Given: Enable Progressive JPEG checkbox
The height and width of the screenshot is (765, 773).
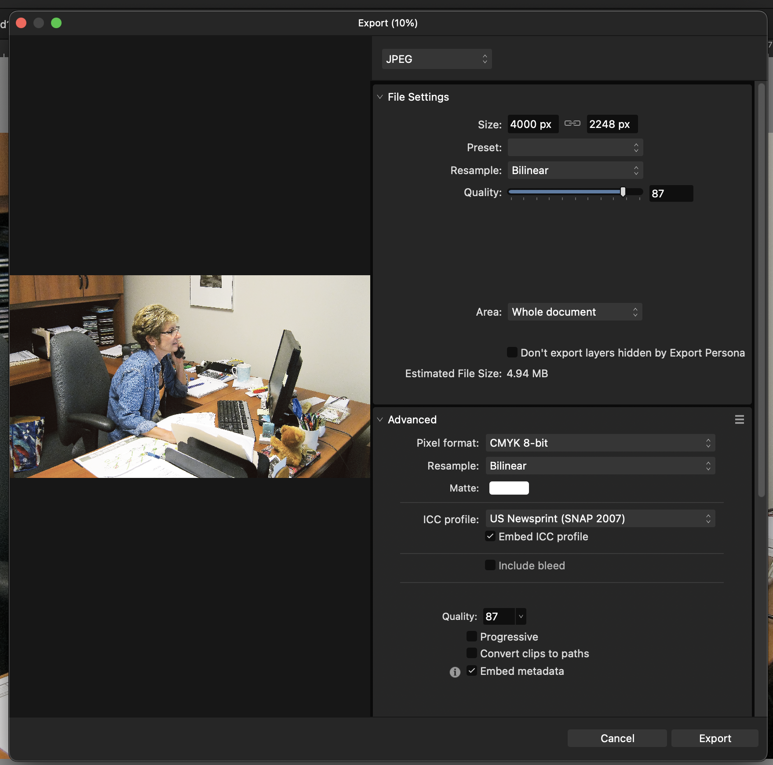Looking at the screenshot, I should pos(471,636).
